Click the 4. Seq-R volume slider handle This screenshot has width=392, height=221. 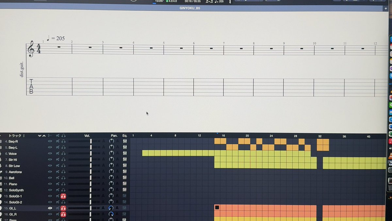click(x=91, y=141)
